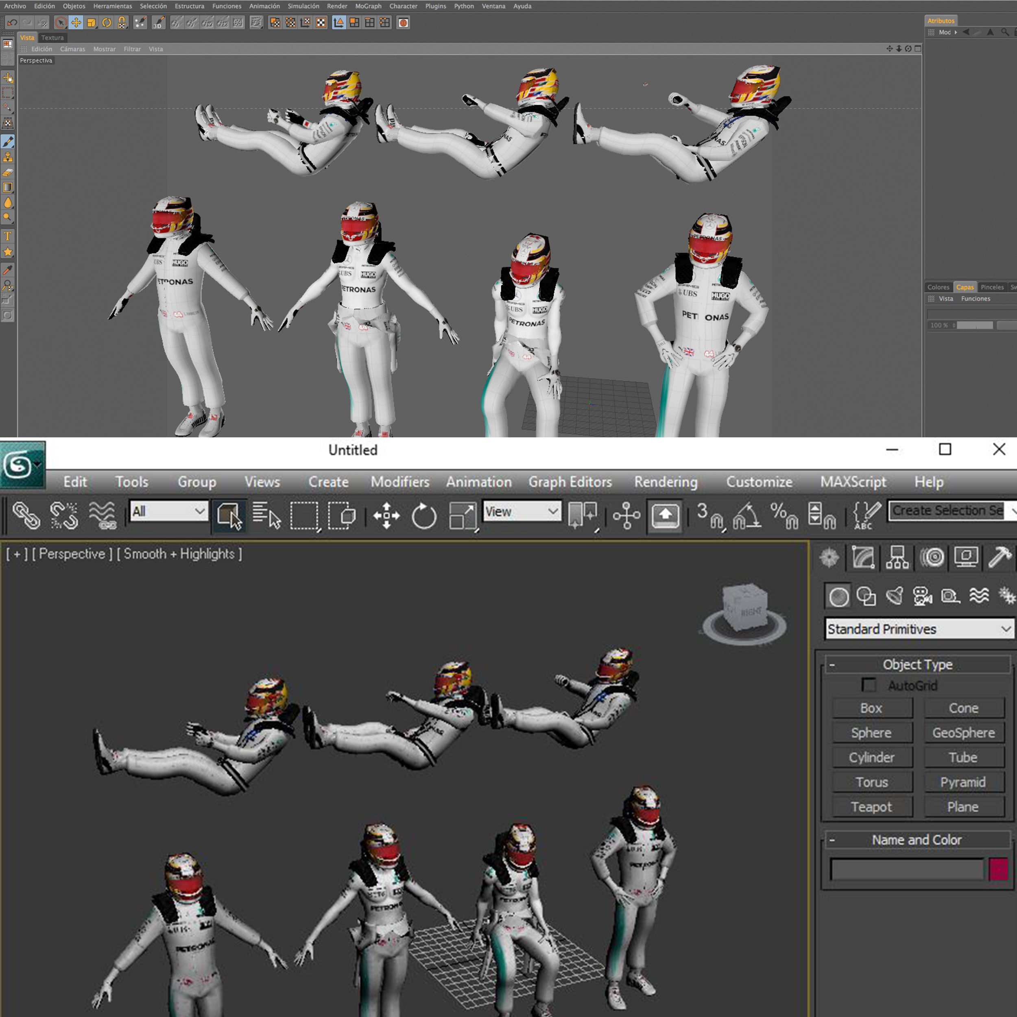Click the Select by Name icon

[x=266, y=515]
